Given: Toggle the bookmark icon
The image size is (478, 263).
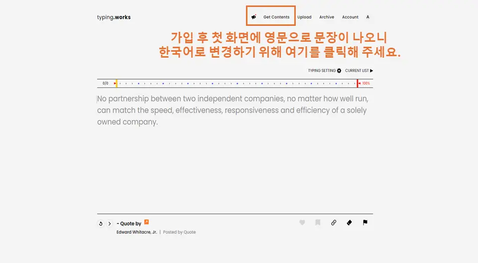Looking at the screenshot, I should click(x=318, y=223).
